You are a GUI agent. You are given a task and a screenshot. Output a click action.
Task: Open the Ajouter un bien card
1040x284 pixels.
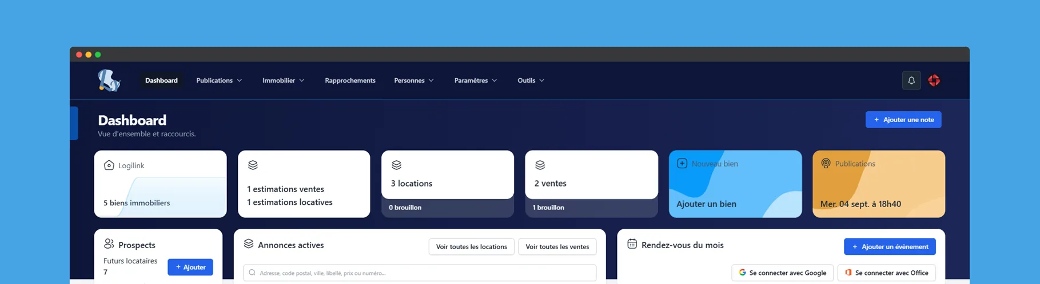point(735,184)
